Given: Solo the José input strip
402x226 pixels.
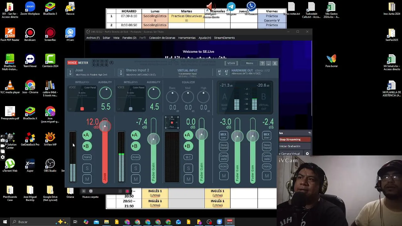Looking at the screenshot, I should (87, 168).
